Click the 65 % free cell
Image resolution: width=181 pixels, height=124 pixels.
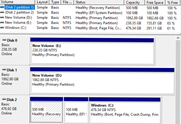point(171,23)
